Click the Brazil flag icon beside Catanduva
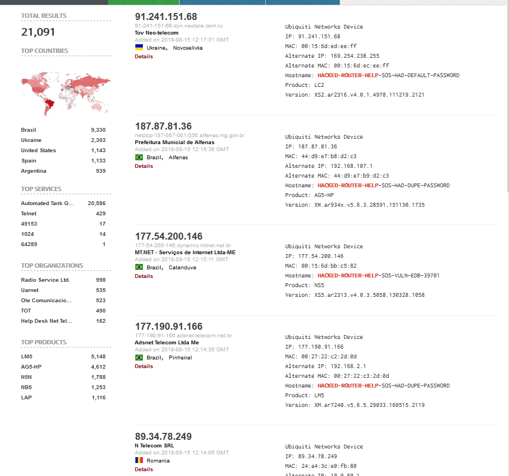 [139, 267]
